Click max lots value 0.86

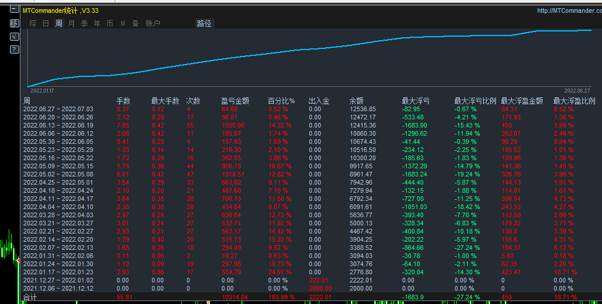[157, 272]
